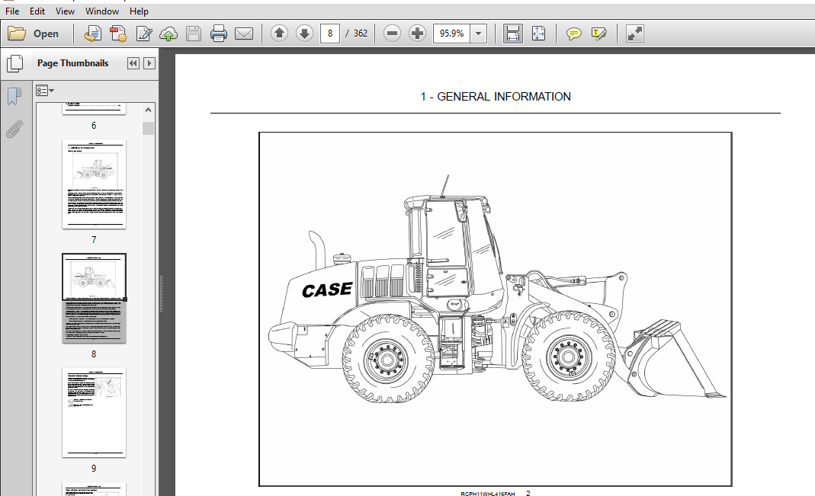Image resolution: width=815 pixels, height=496 pixels.
Task: Click the zoom percentage field showing 95.9%
Action: (x=451, y=34)
